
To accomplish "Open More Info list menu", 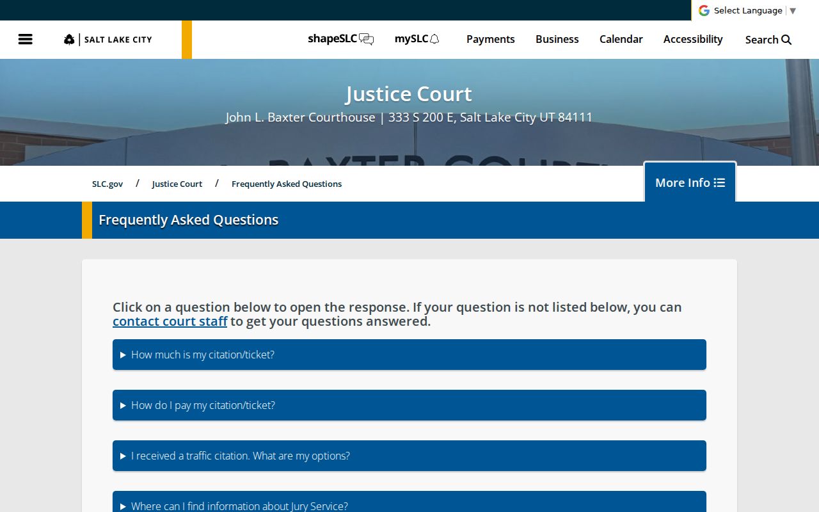I will point(690,182).
